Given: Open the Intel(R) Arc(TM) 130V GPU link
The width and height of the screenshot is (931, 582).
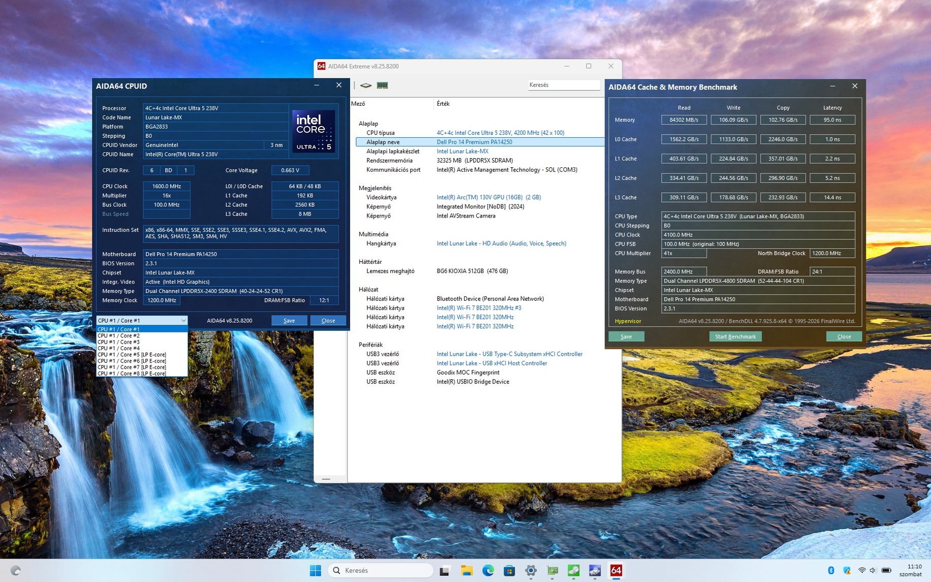Looking at the screenshot, I should point(489,197).
